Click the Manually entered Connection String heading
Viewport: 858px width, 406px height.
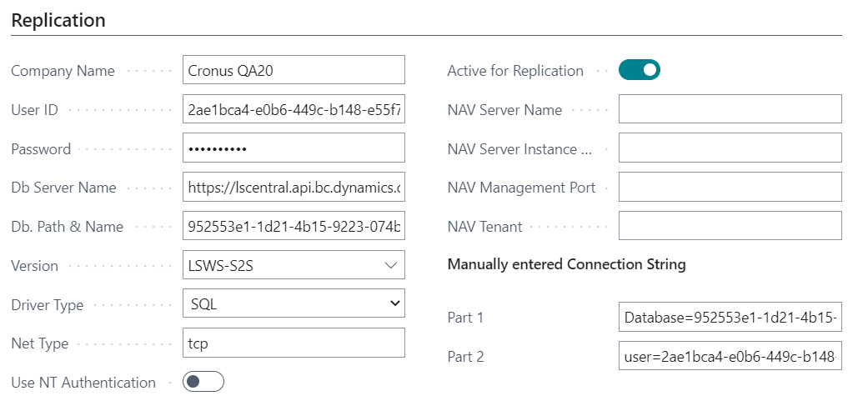(x=566, y=264)
